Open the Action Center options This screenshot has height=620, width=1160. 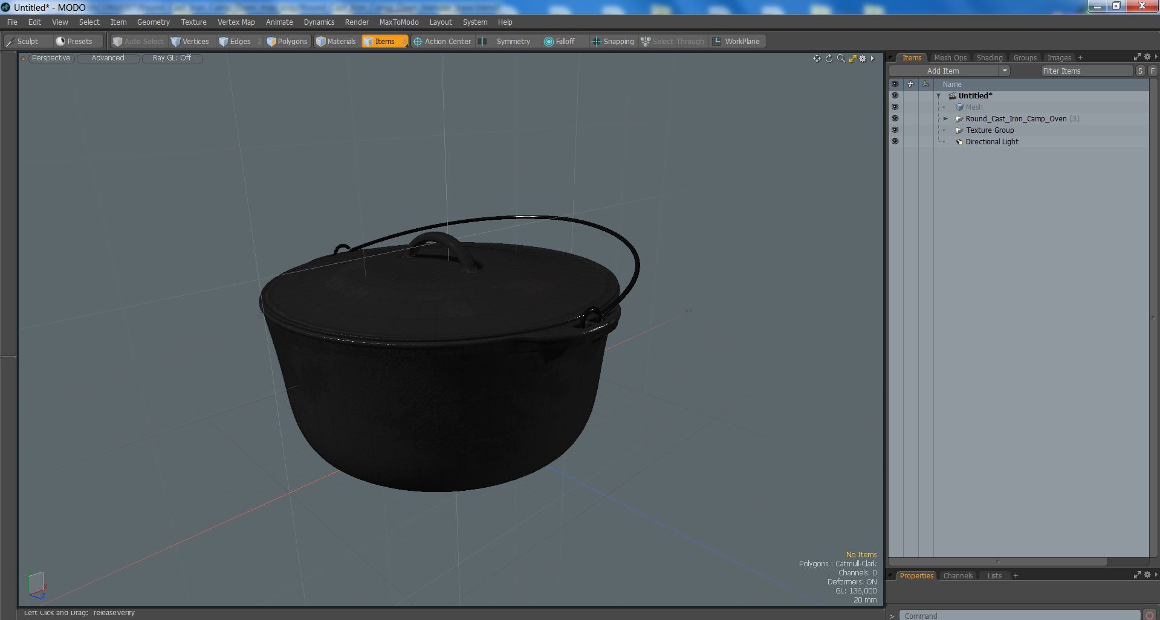point(442,41)
